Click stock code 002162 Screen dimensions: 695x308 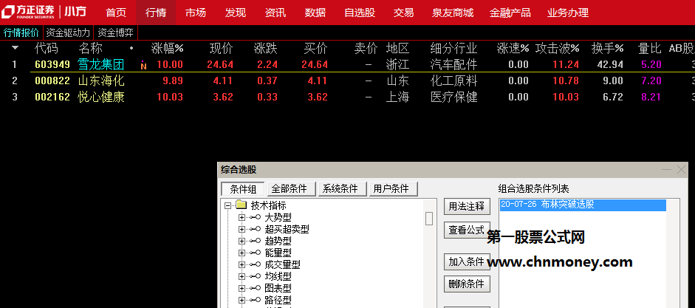point(52,97)
